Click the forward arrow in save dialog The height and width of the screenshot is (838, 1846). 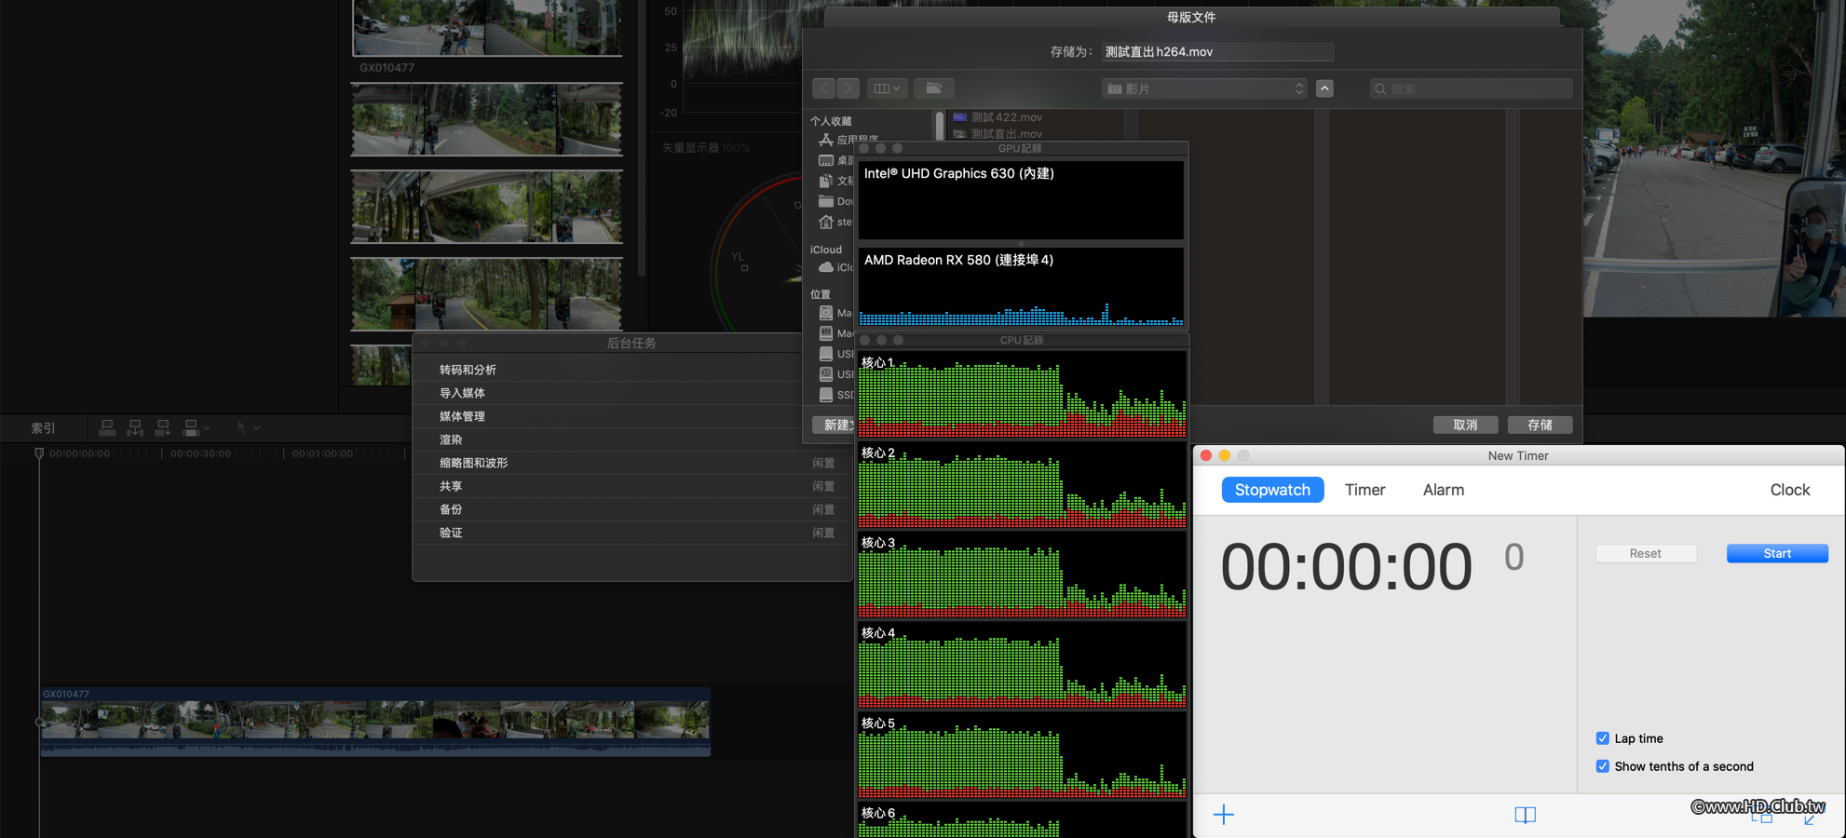click(x=848, y=88)
